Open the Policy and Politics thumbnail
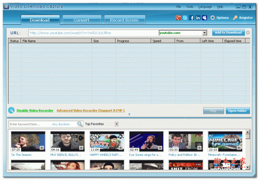Viewport: 259px width, 180px height. click(x=186, y=141)
